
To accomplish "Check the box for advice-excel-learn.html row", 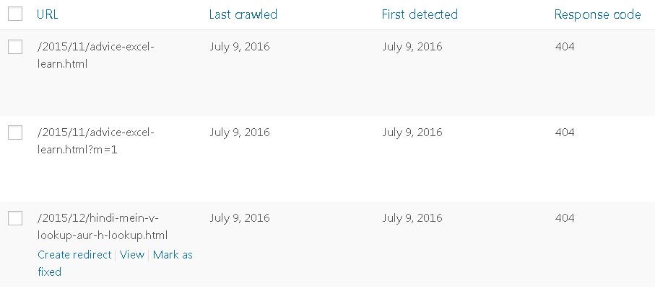I will (15, 48).
